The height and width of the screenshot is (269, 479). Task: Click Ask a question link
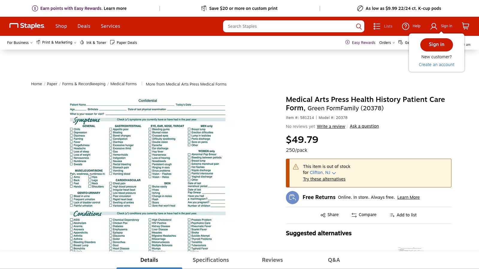(364, 126)
